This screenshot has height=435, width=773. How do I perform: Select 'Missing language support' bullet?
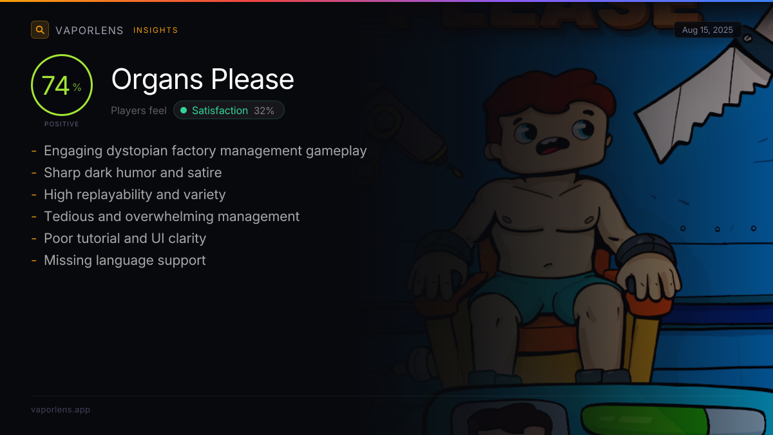(x=125, y=260)
